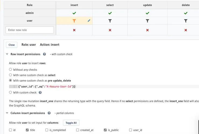The image size is (199, 134).
Task: Click the admin insert green checkmark
Action: pyautogui.click(x=74, y=13)
